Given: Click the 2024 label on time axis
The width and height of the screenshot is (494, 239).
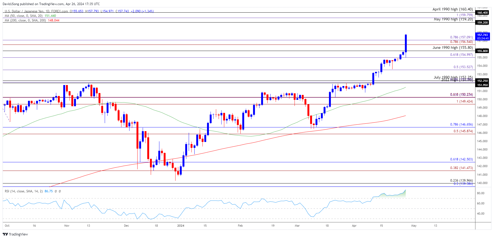Looking at the screenshot, I should (181, 226).
